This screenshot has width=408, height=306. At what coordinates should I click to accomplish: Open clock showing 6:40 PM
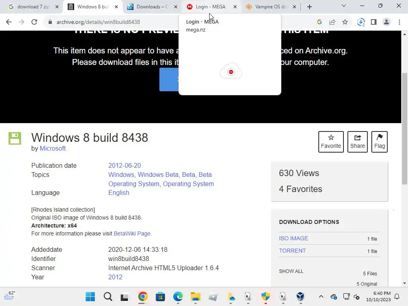[379, 296]
